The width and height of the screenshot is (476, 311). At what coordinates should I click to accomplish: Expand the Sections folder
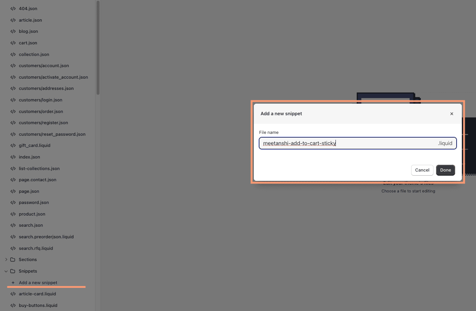point(6,259)
